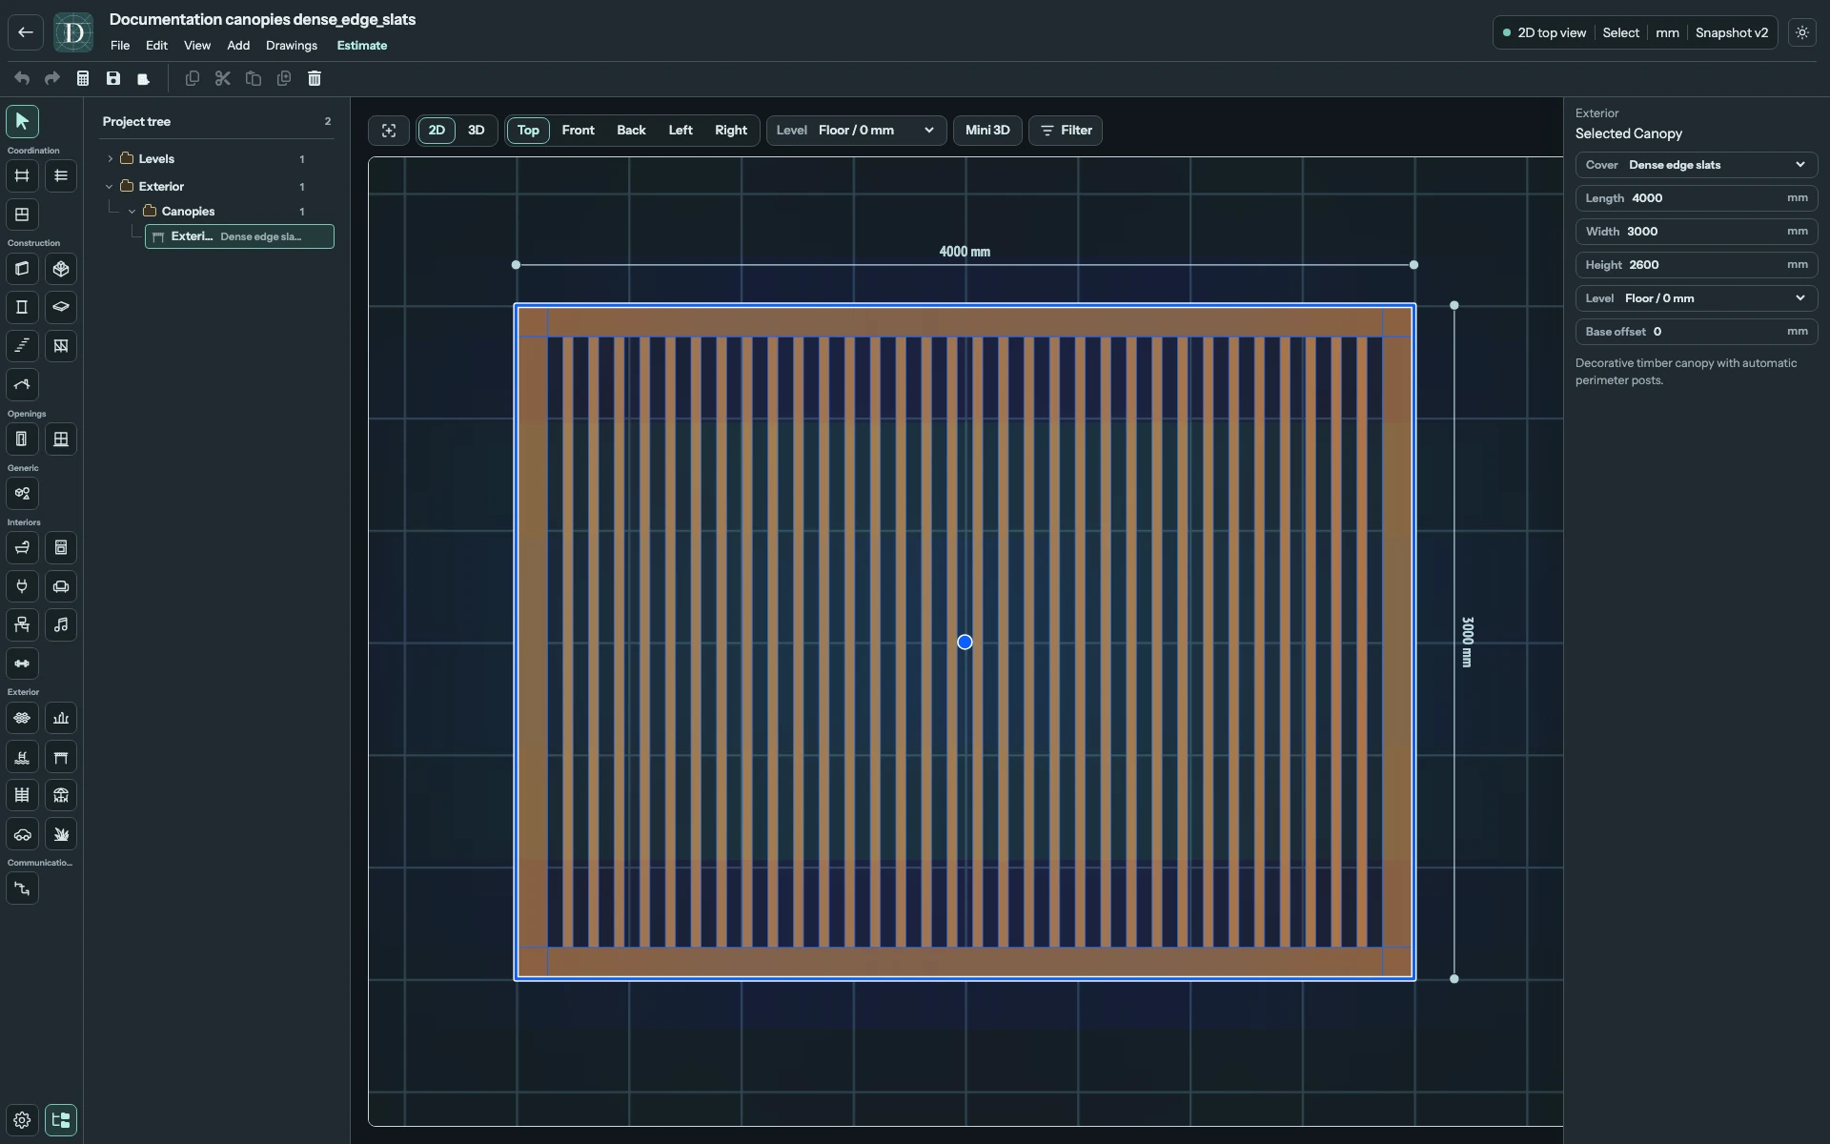1830x1144 pixels.
Task: Select the kitchen appliance tool
Action: (x=61, y=548)
